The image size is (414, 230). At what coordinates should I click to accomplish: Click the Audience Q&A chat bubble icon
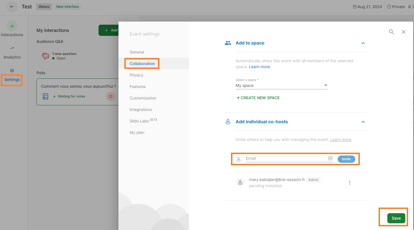(45, 56)
